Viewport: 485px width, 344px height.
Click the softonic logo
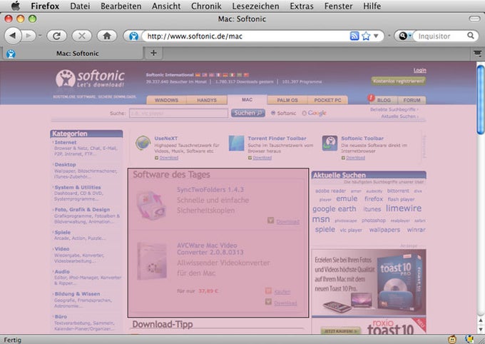[90, 79]
